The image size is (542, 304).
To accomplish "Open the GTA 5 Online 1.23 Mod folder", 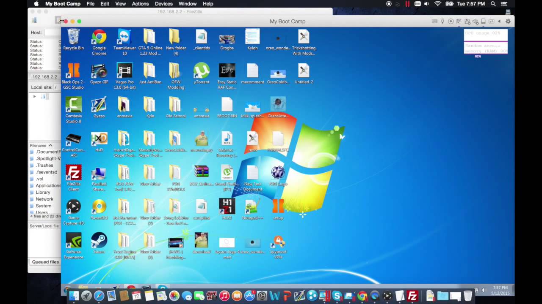I will coord(150,42).
